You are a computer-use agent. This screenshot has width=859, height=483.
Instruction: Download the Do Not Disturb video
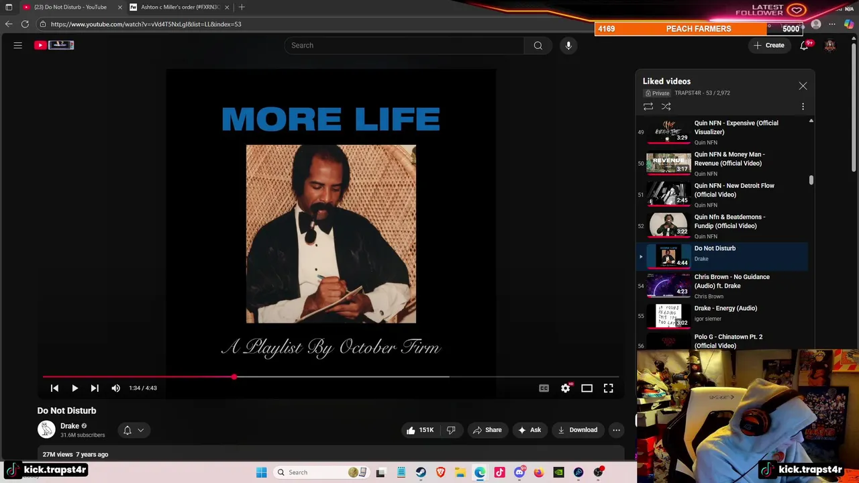point(577,430)
